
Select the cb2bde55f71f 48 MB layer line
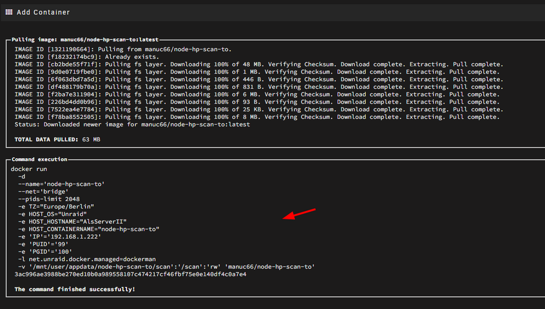pyautogui.click(x=259, y=64)
